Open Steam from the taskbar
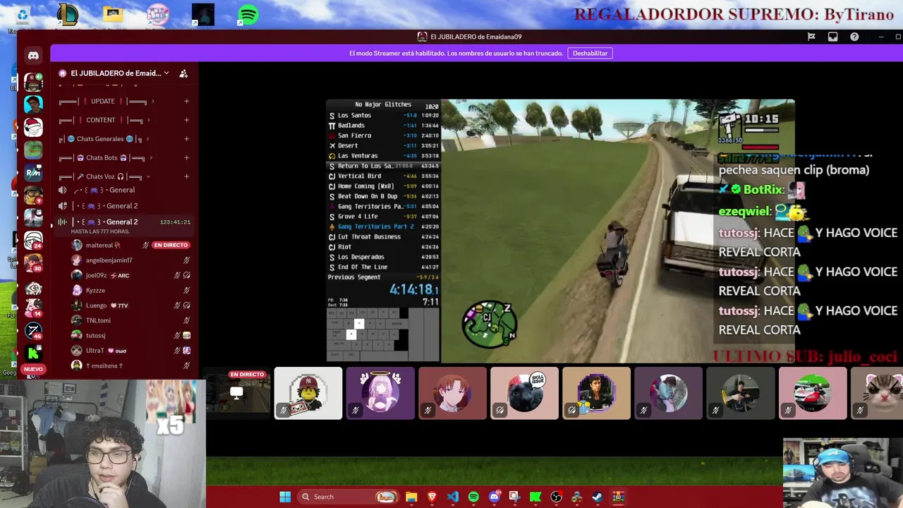 [x=598, y=497]
